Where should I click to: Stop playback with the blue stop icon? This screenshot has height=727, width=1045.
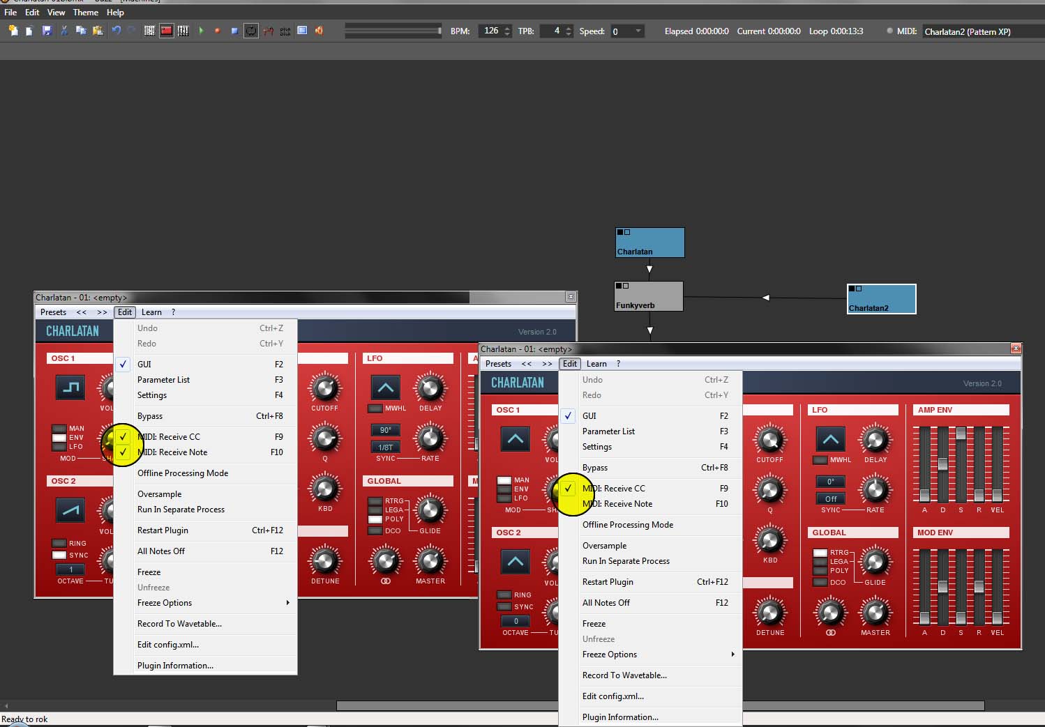pos(234,31)
